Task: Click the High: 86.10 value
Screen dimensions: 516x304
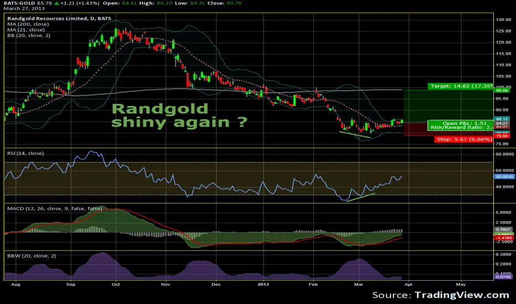Action: click(x=156, y=3)
